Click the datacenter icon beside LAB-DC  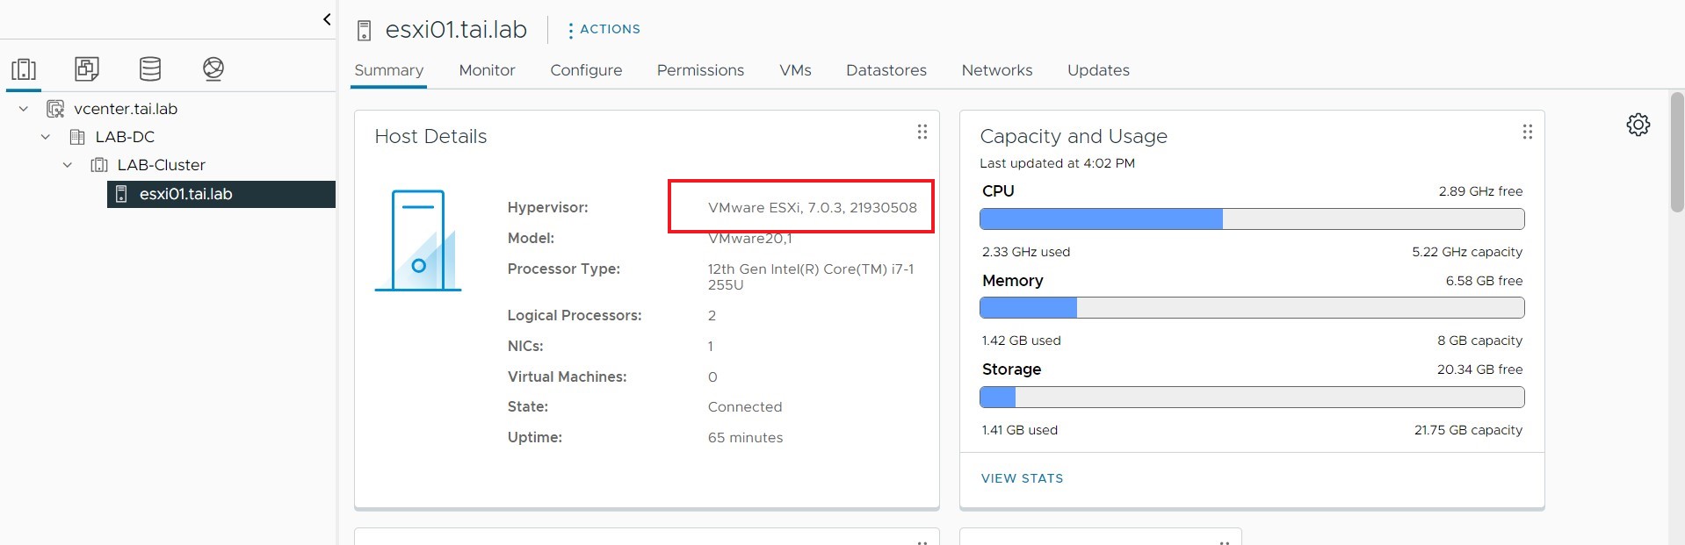coord(77,137)
